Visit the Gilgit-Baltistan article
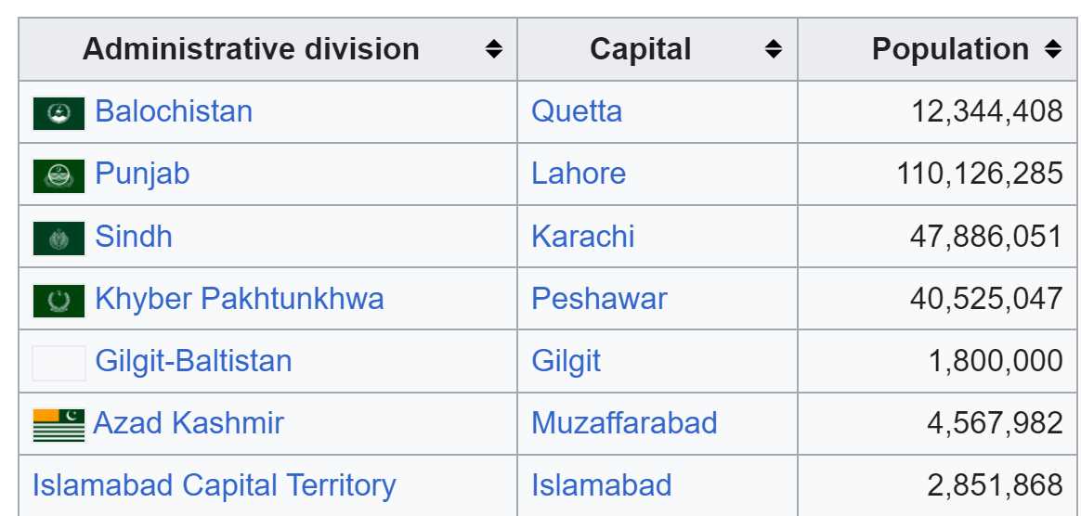This screenshot has width=1081, height=516. (x=193, y=361)
